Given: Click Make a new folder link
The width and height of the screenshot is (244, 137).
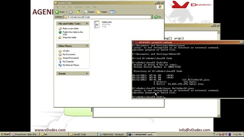Looking at the screenshot, I should click(71, 29).
